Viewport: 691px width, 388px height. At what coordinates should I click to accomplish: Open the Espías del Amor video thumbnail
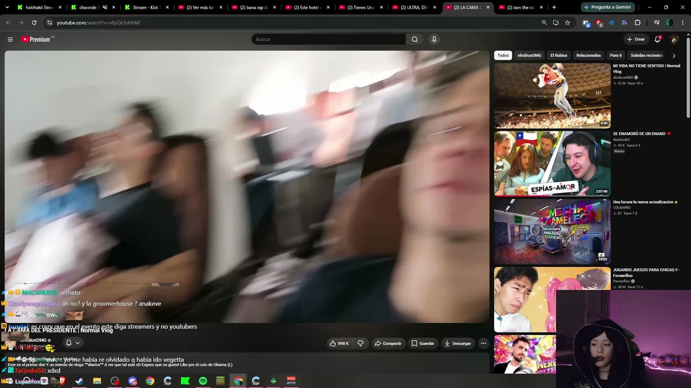pyautogui.click(x=552, y=163)
